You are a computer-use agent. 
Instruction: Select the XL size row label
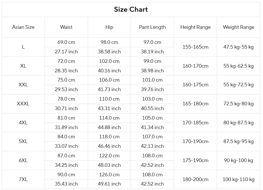coord(23,66)
